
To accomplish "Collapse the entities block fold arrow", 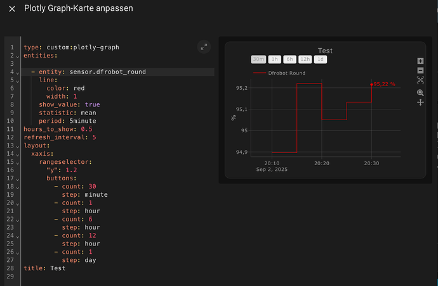I will (x=17, y=56).
